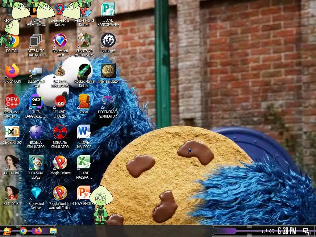This screenshot has width=316, height=237.
Task: Launch the Bejeweled Deluxe diamond shortcut
Action: [x=36, y=193]
